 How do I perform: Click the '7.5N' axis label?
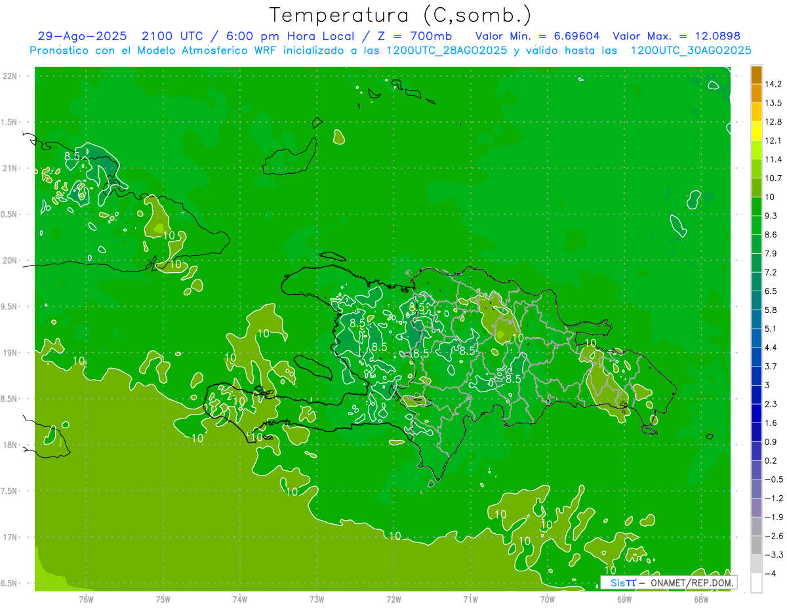[9, 491]
